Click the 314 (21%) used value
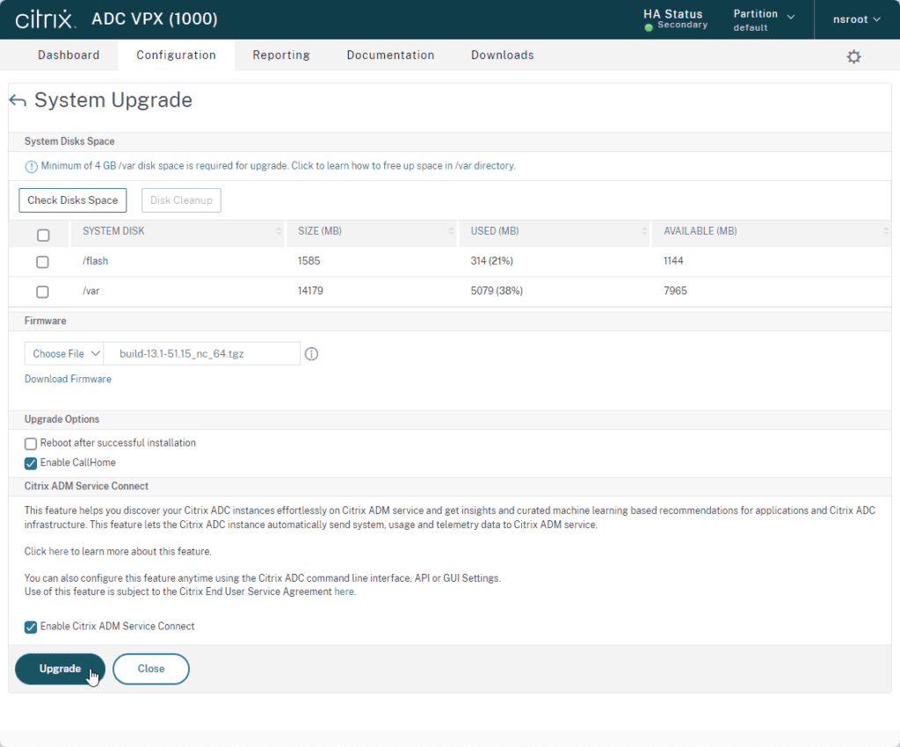The width and height of the screenshot is (900, 747). click(x=492, y=261)
